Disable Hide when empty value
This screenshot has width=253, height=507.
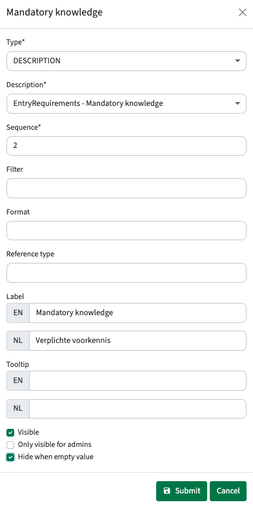point(10,457)
